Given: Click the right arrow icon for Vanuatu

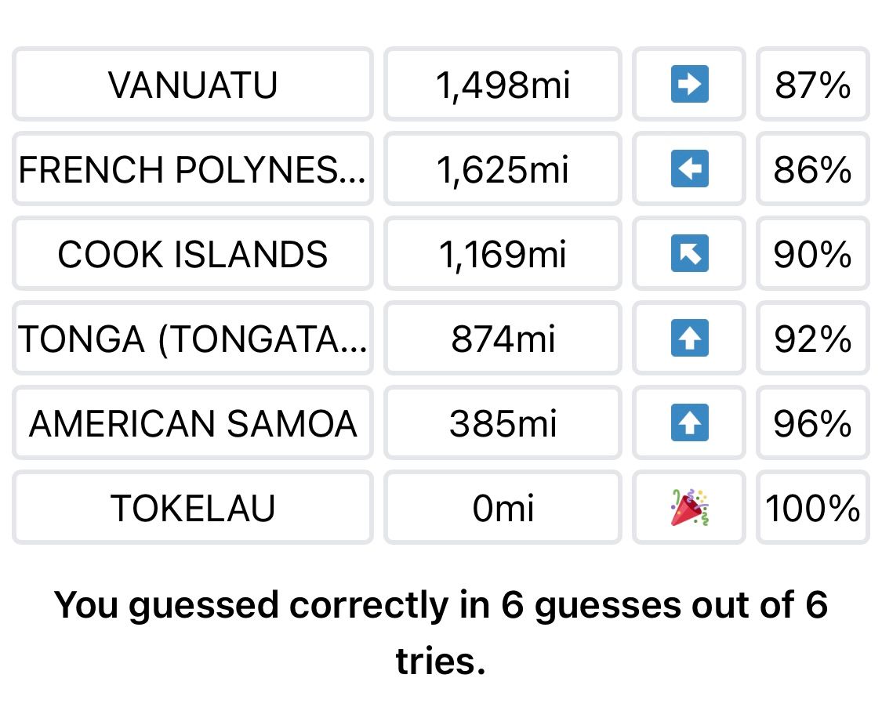Looking at the screenshot, I should point(689,85).
